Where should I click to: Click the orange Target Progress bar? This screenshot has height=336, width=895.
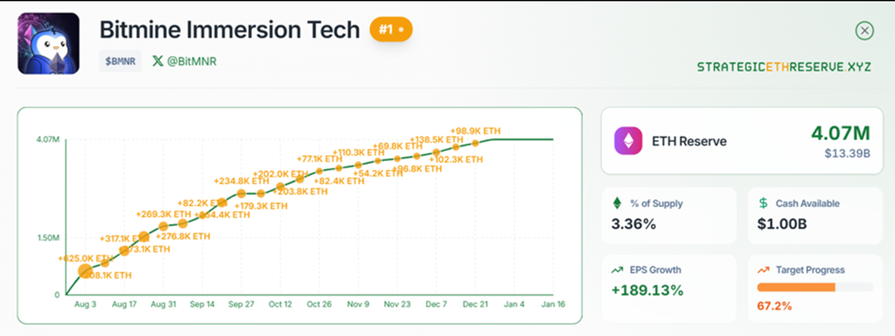point(815,287)
